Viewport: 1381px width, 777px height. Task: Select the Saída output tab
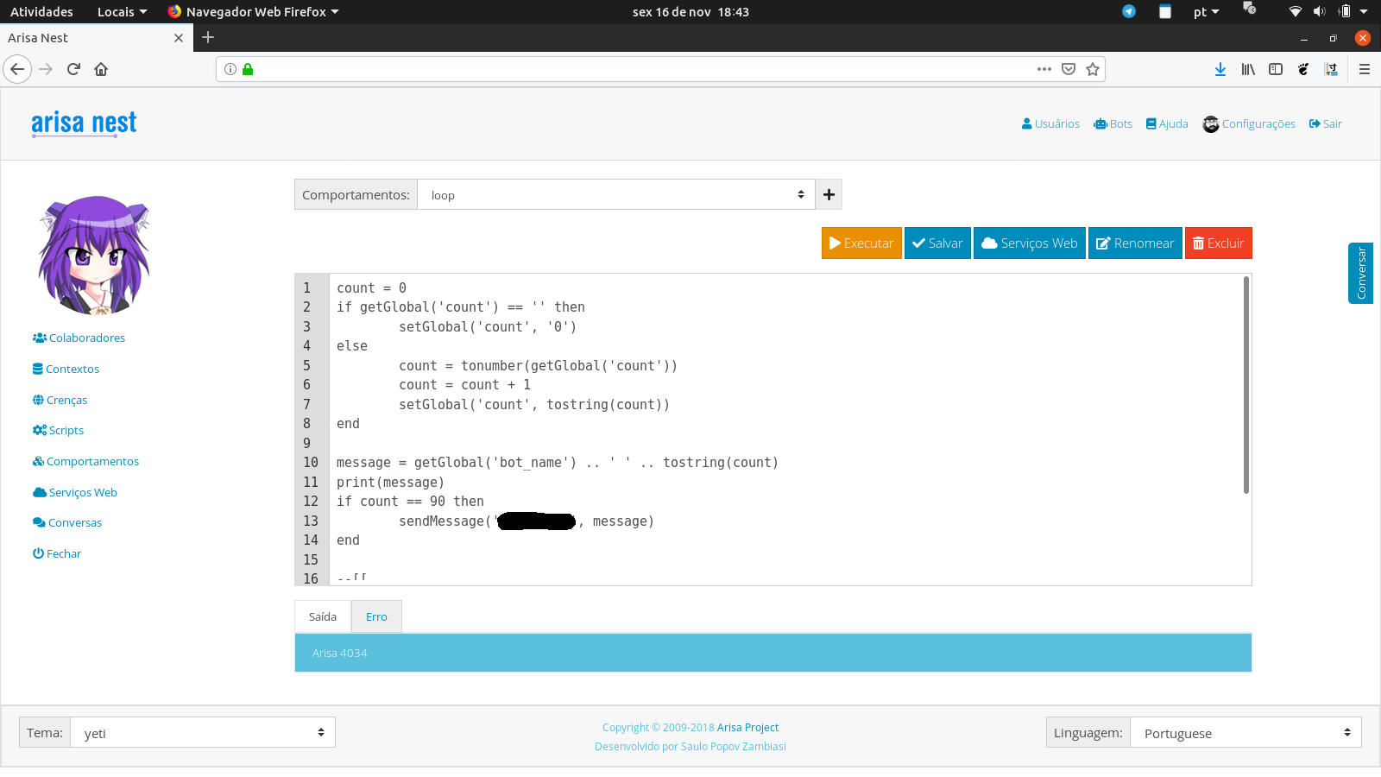coord(322,617)
